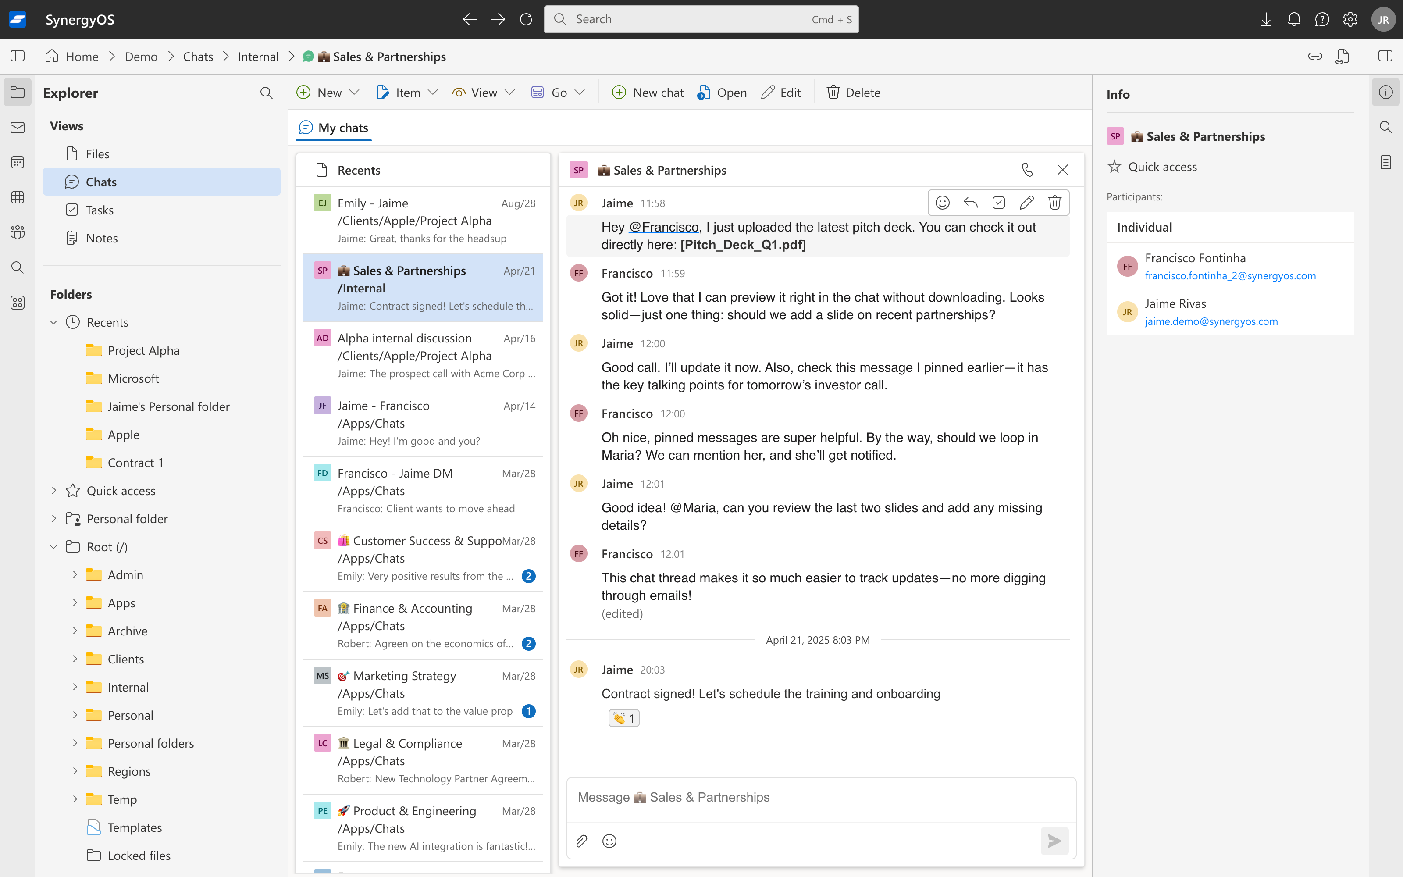This screenshot has height=877, width=1403.
Task: Click the Edit button in toolbar
Action: 781,93
